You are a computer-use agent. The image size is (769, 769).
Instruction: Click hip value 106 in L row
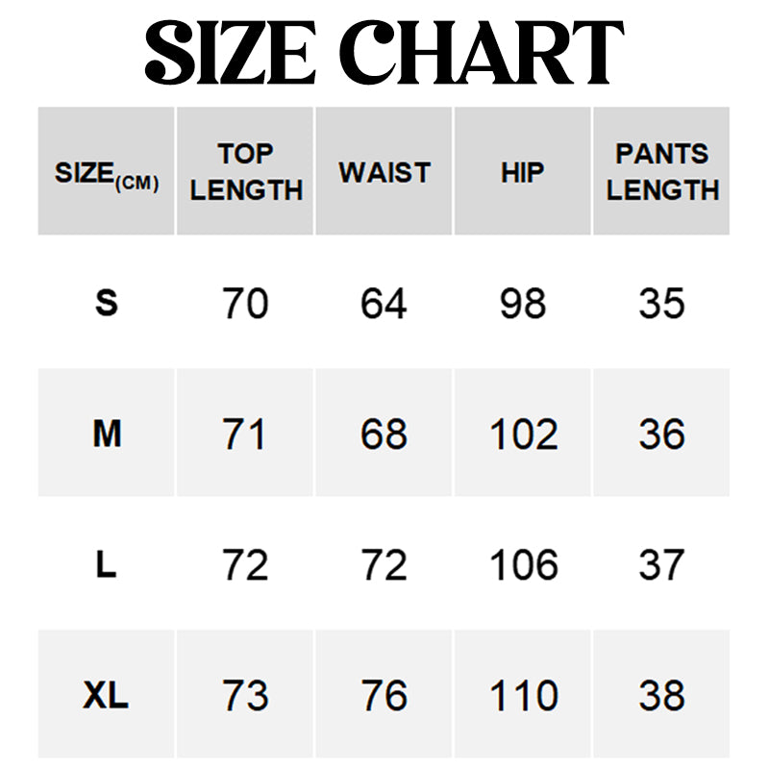pyautogui.click(x=523, y=565)
